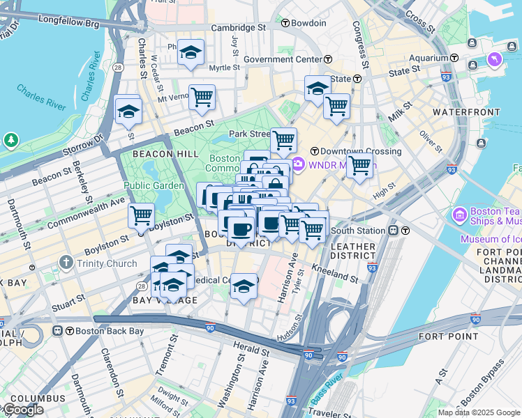522x418 pixels.
Task: Select the Trinity Church place pin
Action: pyautogui.click(x=66, y=263)
